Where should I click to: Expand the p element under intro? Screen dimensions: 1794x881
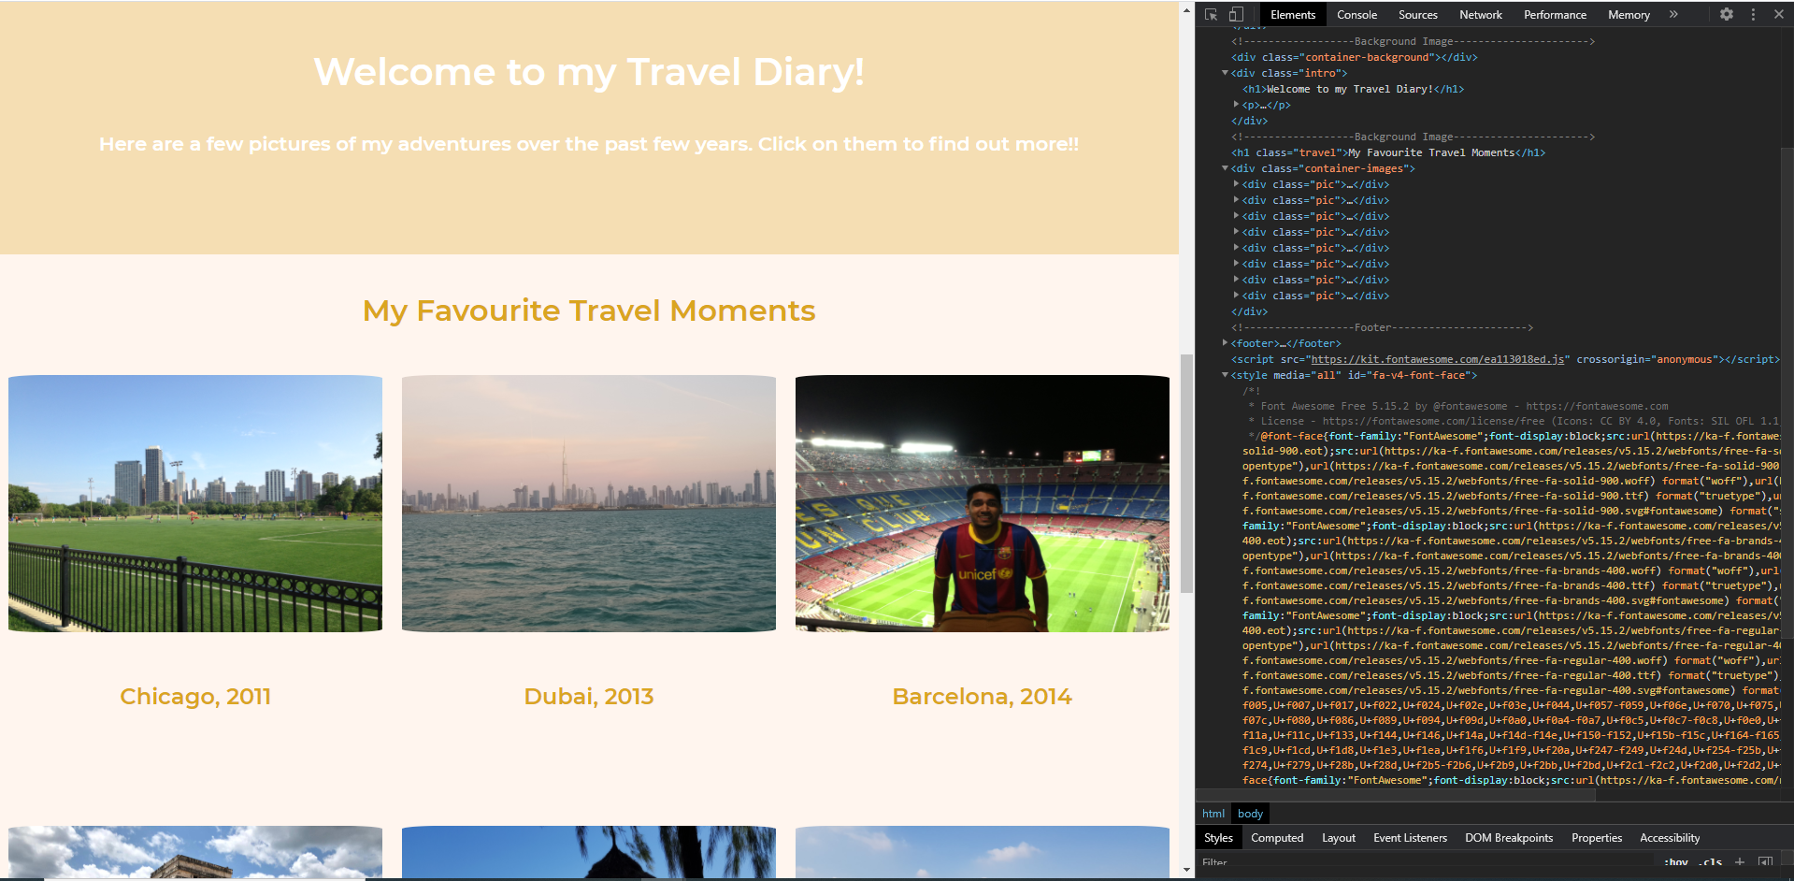[x=1236, y=105]
